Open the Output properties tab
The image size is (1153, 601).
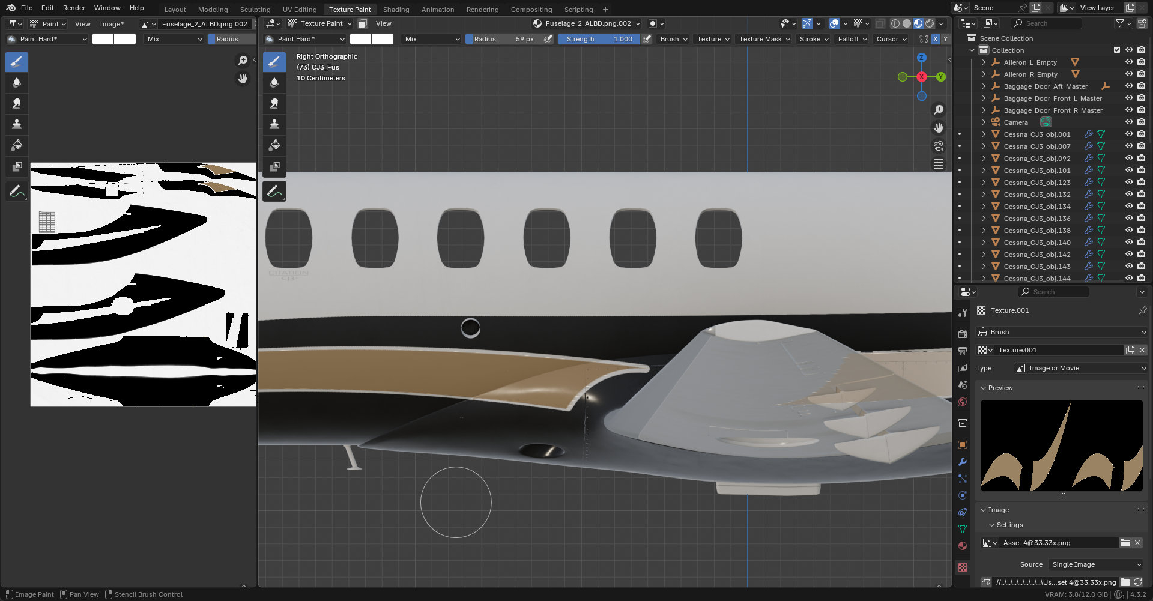point(963,351)
